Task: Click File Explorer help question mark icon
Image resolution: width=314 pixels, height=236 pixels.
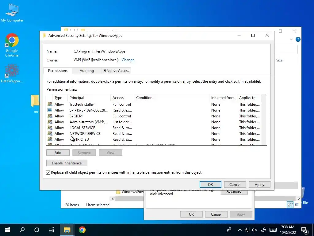Action: click(298, 39)
